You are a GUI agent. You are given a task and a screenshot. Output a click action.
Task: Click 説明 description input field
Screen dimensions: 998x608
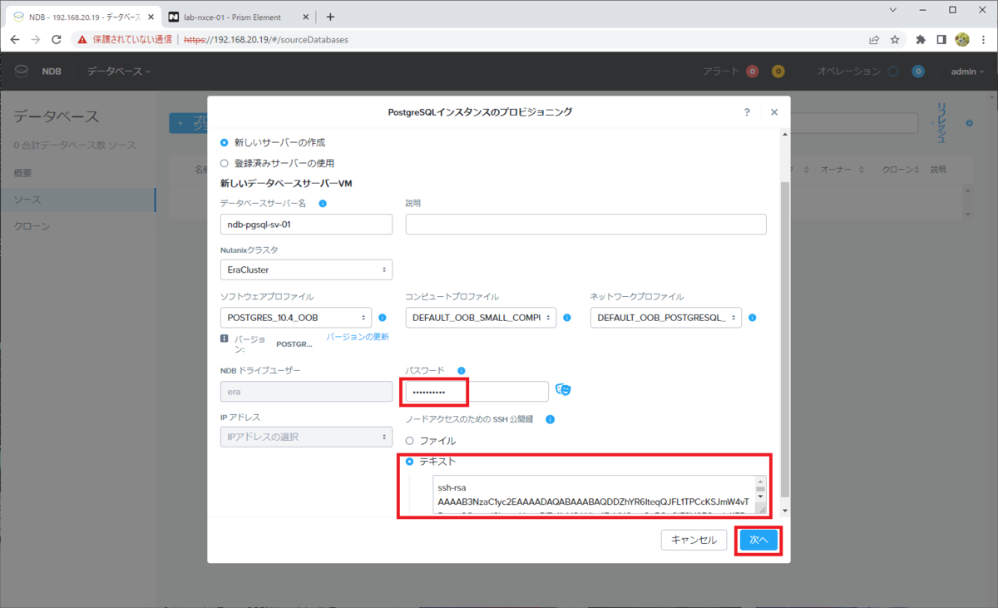[586, 225]
